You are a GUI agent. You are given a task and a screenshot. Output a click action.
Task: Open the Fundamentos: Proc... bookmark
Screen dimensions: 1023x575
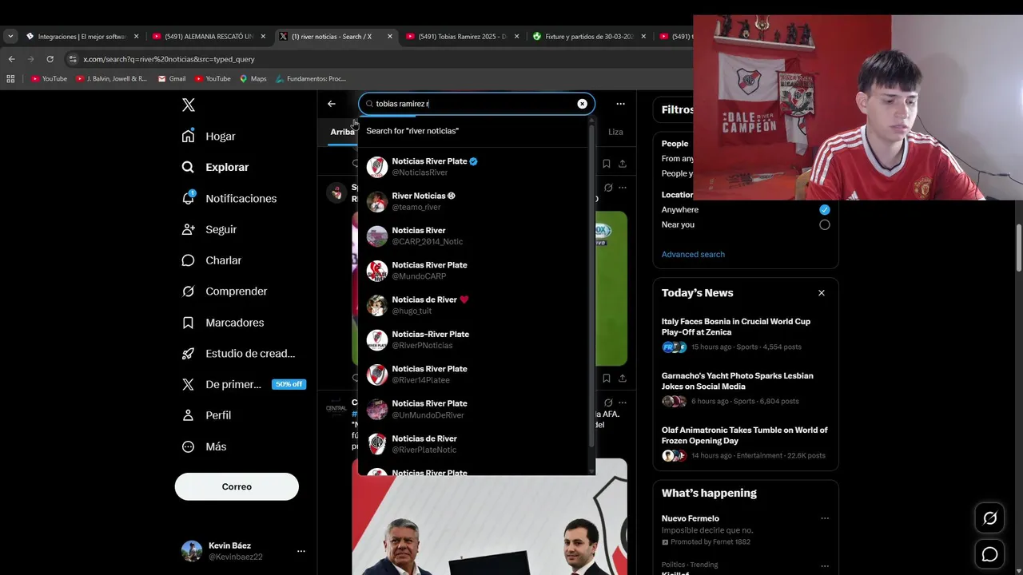pyautogui.click(x=311, y=79)
